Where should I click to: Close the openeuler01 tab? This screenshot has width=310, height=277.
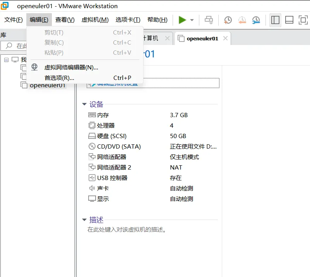[225, 38]
